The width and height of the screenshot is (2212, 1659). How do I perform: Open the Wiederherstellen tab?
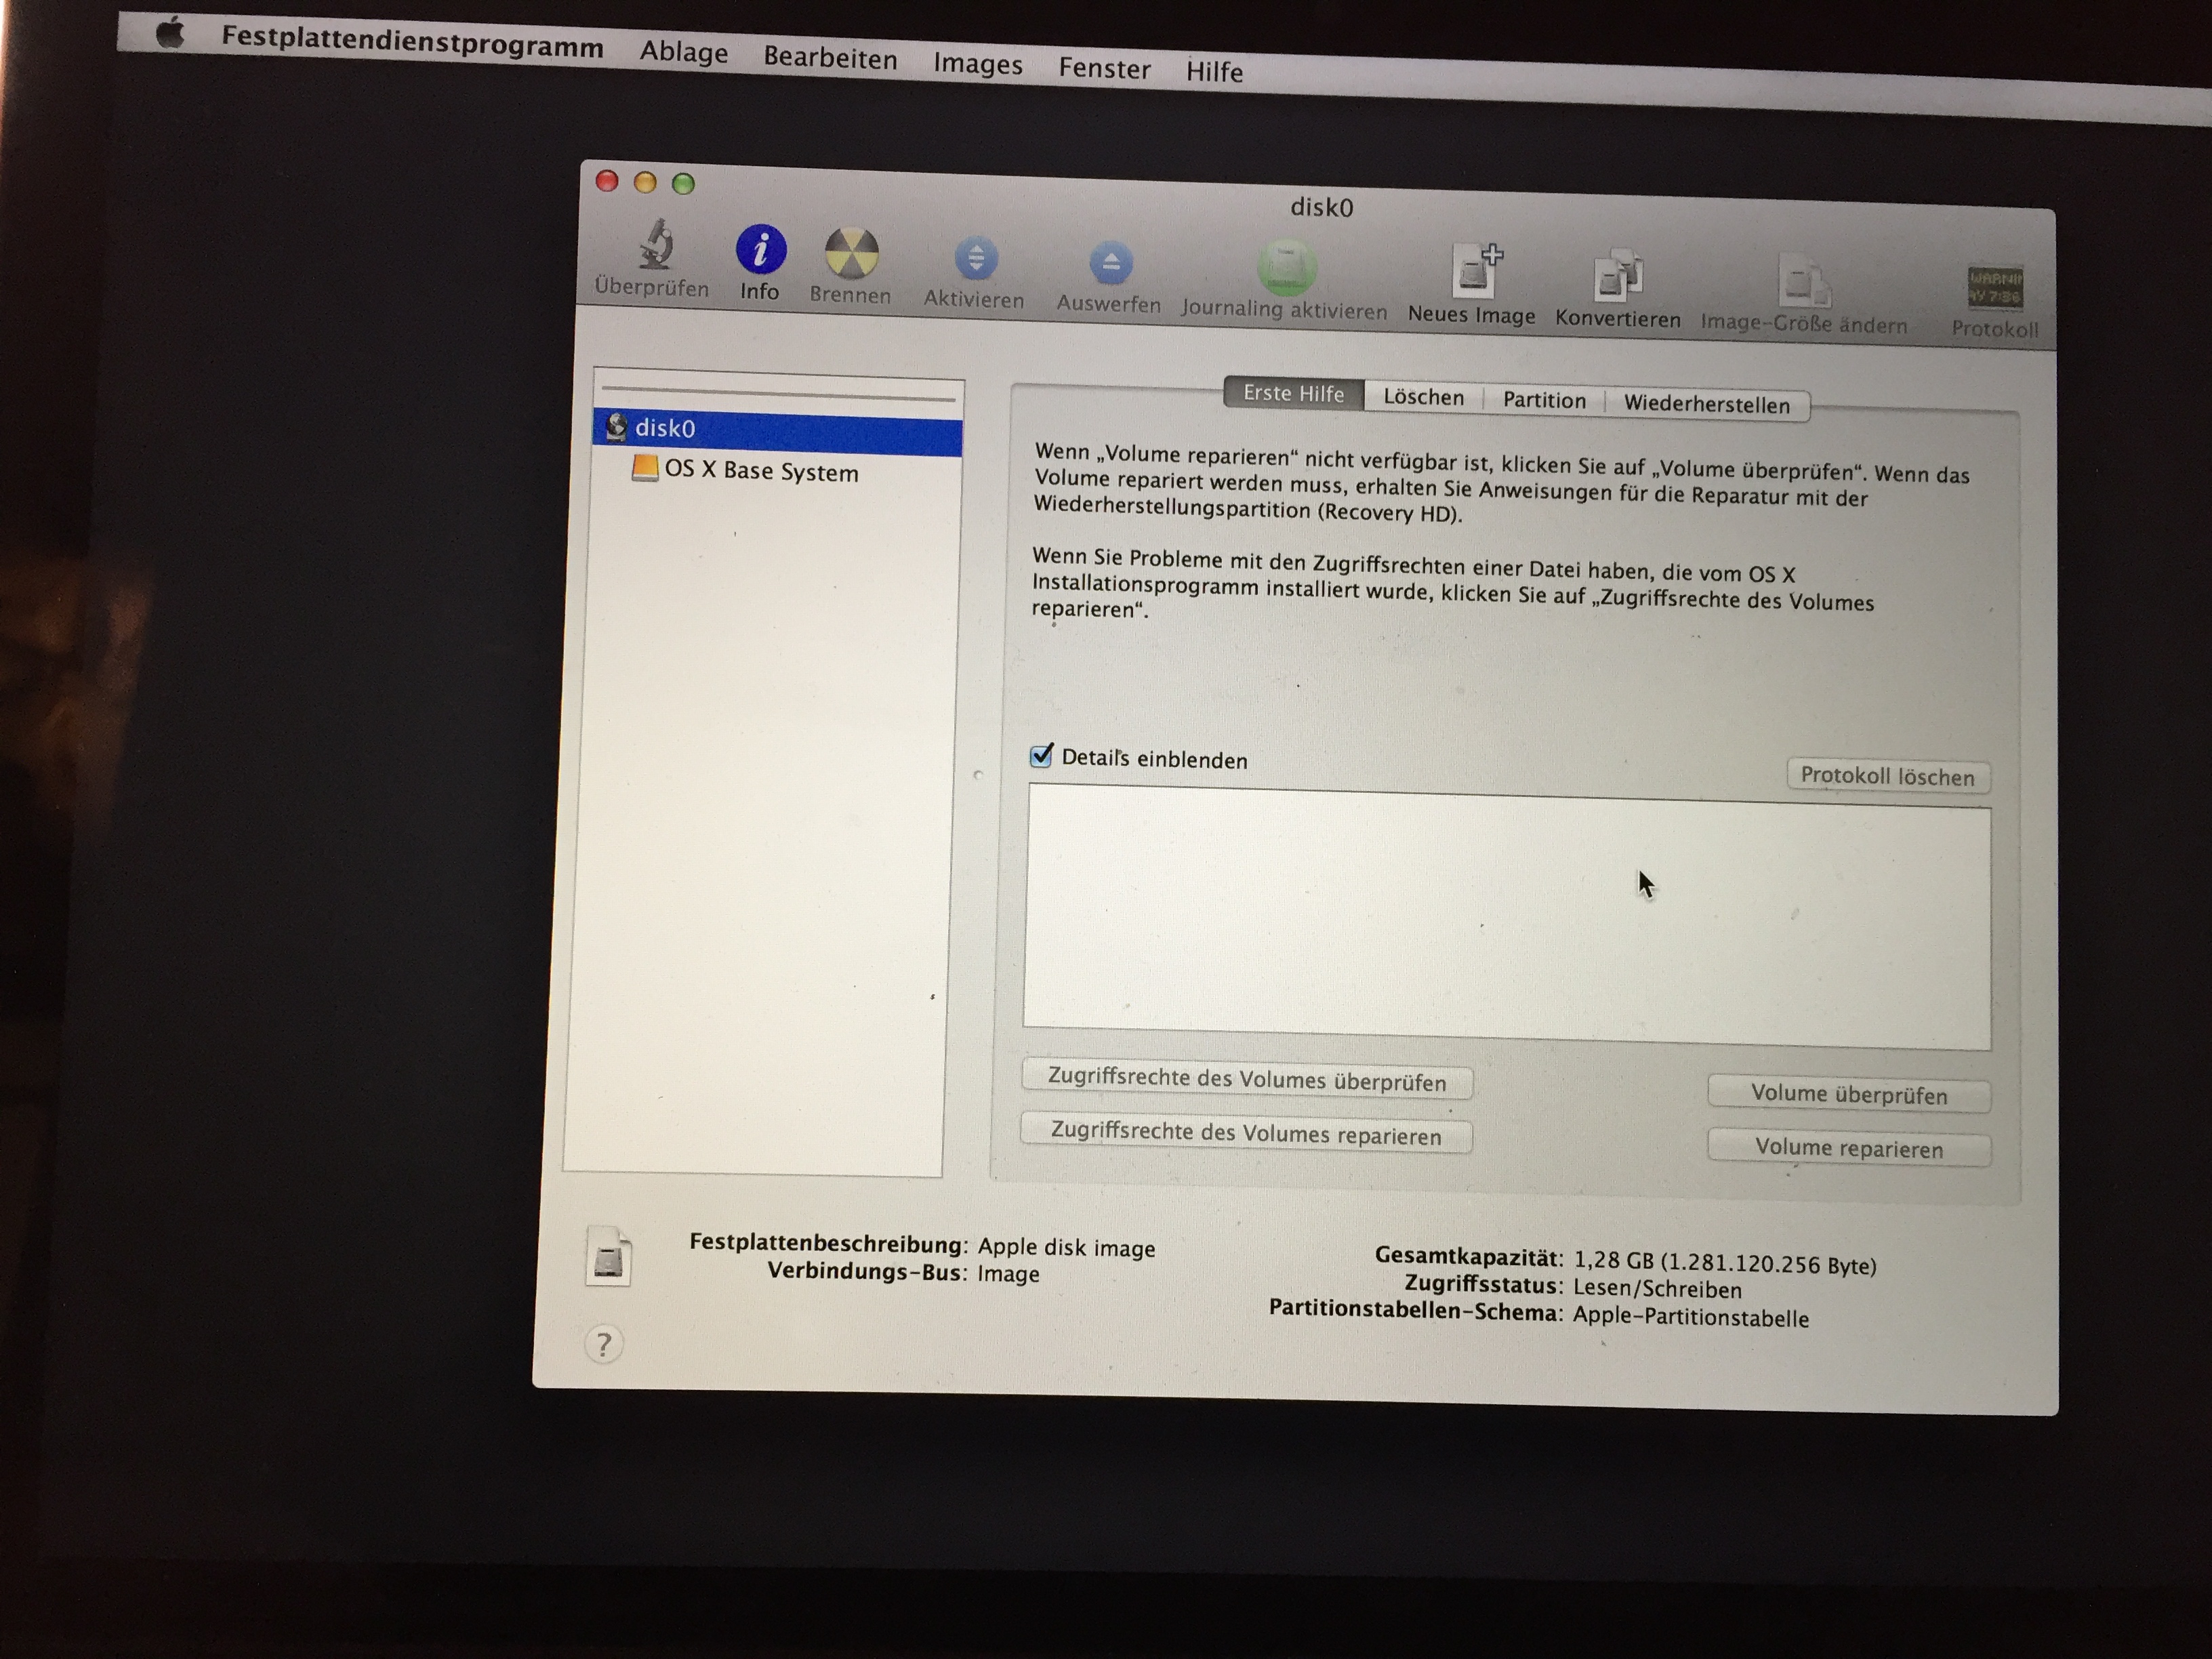point(1706,404)
